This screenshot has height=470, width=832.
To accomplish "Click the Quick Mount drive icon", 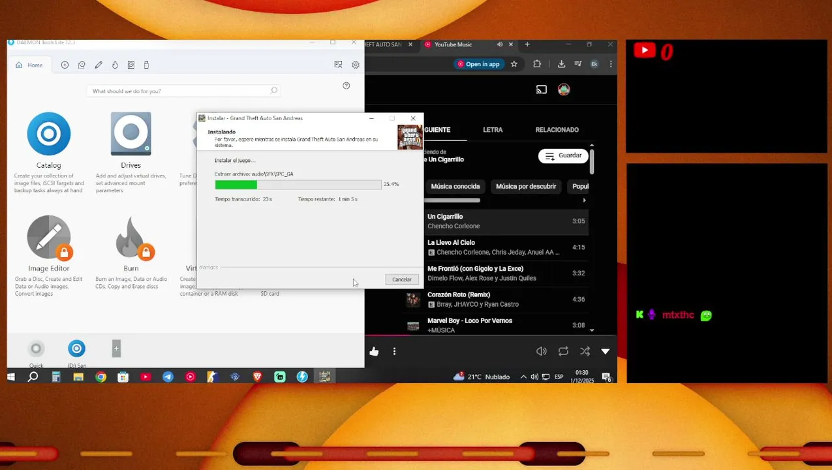I will pos(37,349).
